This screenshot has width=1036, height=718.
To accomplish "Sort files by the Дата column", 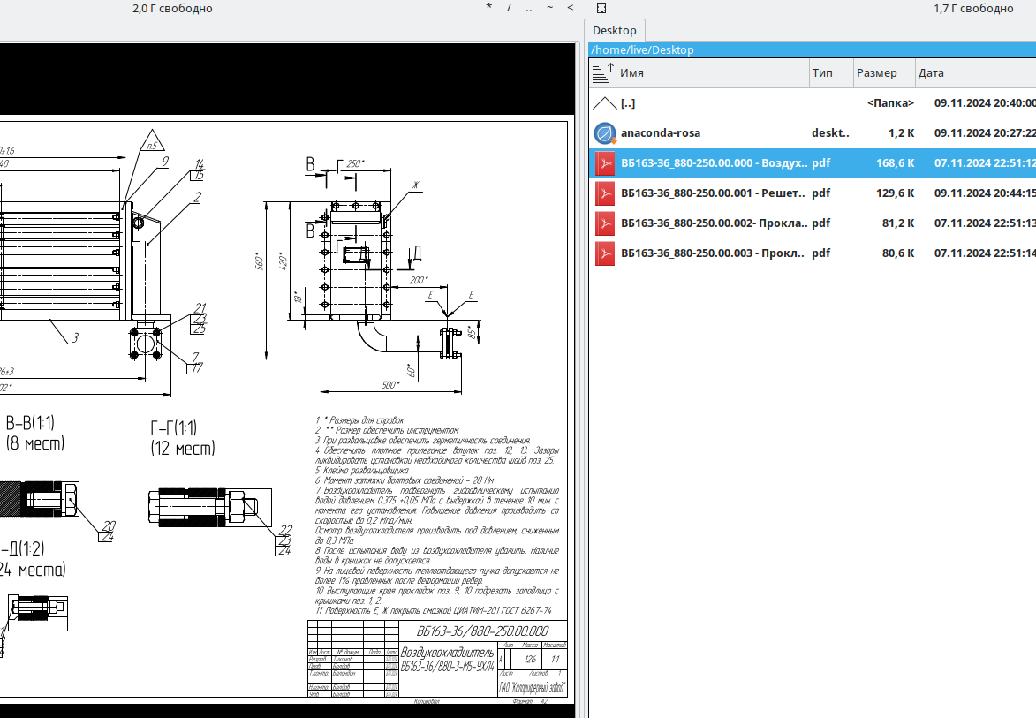I will pyautogui.click(x=931, y=73).
